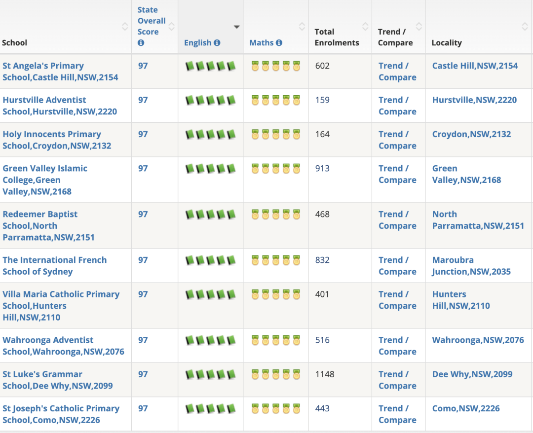
Task: Open St Luke's Grammar School link
Action: (57, 380)
